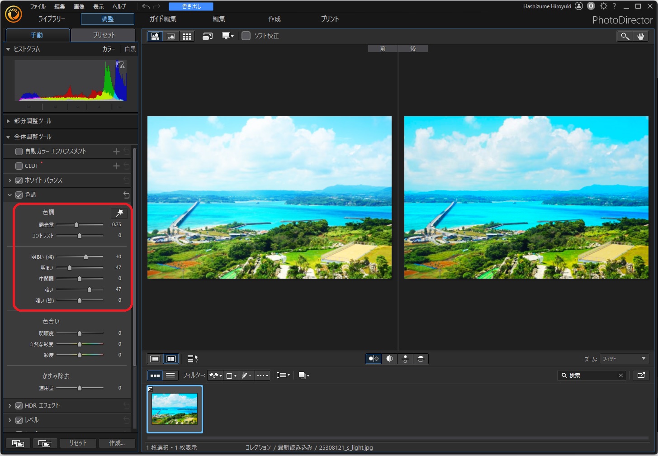
Task: Select the top/bottom compare icon
Action: tap(405, 359)
